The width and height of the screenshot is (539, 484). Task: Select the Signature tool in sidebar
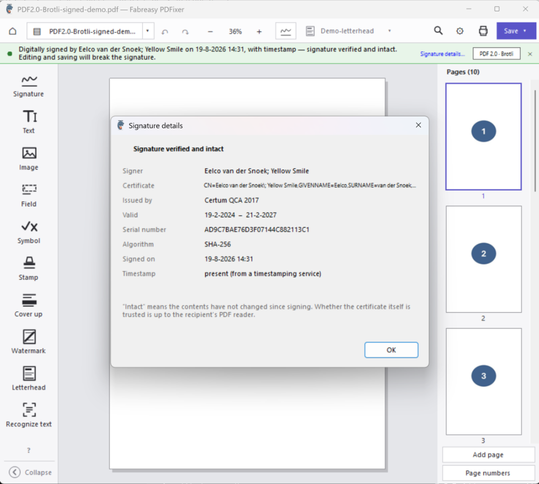coord(29,86)
